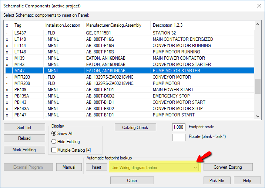This screenshot has width=265, height=188.
Task: Click the Pick File button
Action: [x=217, y=180]
